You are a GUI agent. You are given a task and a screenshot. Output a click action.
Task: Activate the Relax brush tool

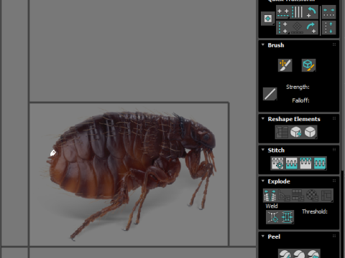(x=308, y=65)
